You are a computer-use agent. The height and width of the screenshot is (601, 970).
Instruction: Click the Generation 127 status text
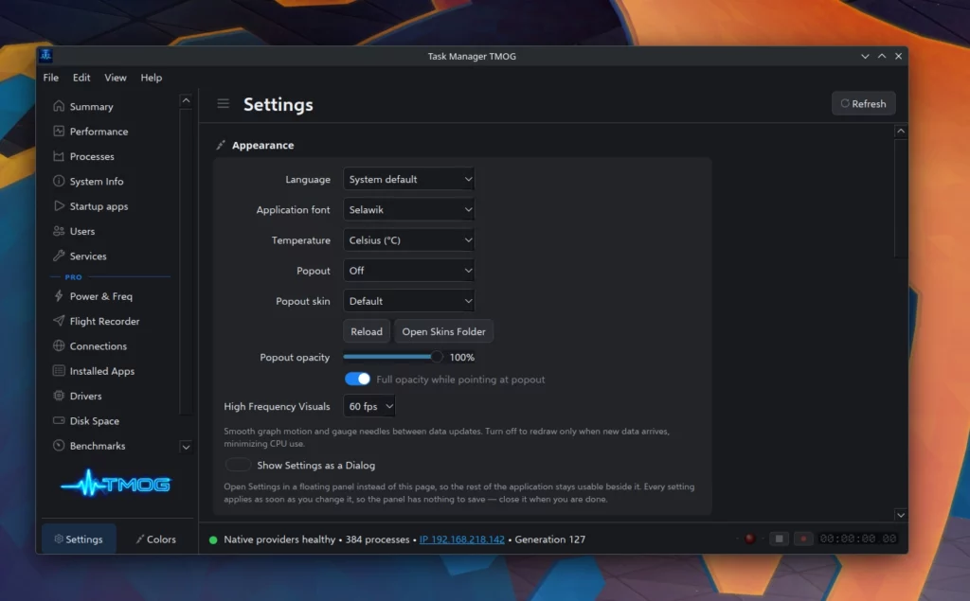click(550, 539)
